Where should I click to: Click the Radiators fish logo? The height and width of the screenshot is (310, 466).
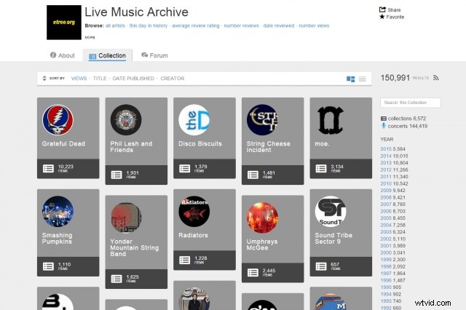click(194, 212)
